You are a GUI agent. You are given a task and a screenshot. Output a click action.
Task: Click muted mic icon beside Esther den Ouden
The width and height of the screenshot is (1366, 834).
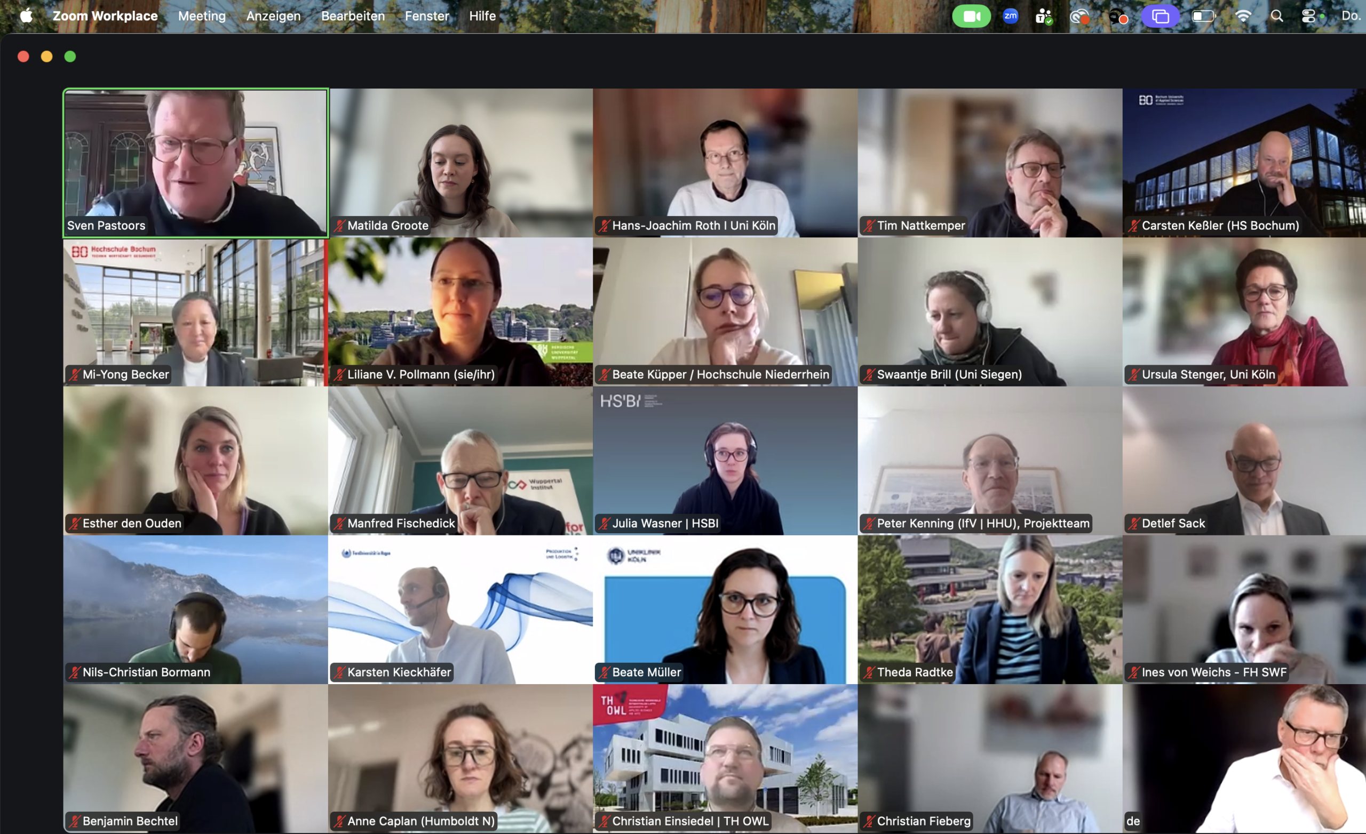pos(74,523)
